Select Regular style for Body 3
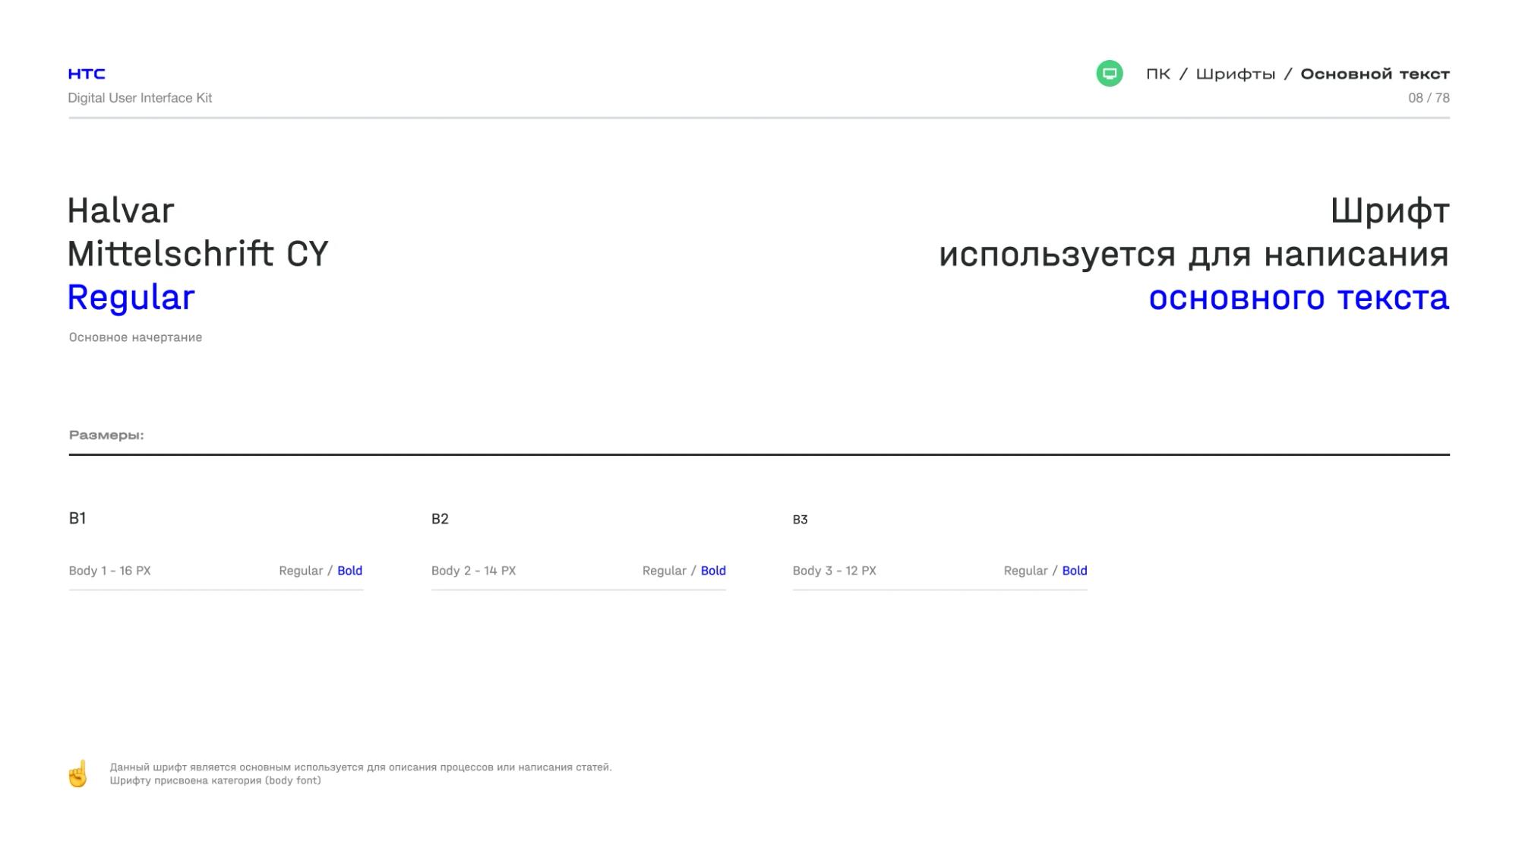Screen dimensions: 1519x854 (1026, 571)
